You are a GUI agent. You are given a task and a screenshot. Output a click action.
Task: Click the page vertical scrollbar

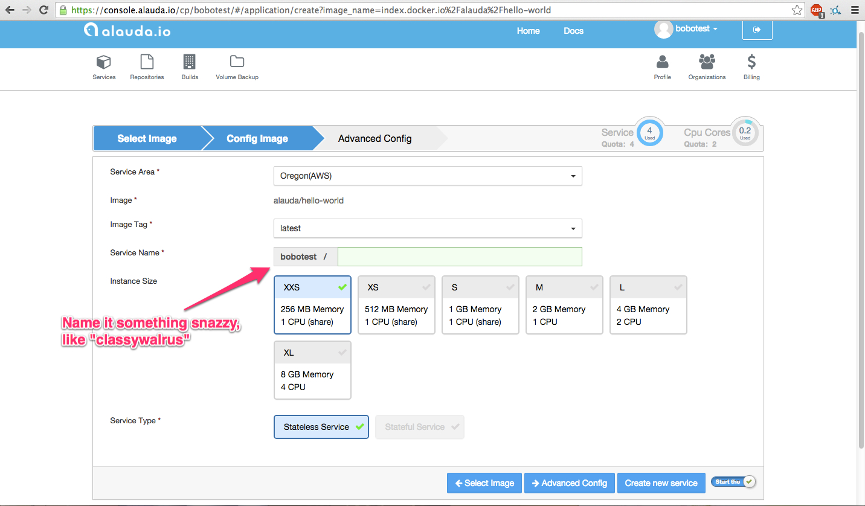pos(861,242)
